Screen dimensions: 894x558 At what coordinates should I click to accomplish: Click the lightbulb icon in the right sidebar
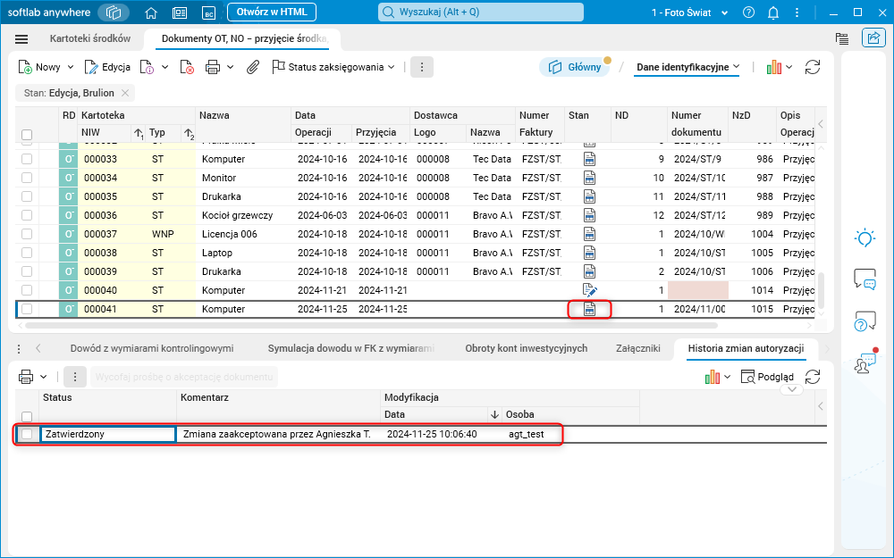coord(864,237)
